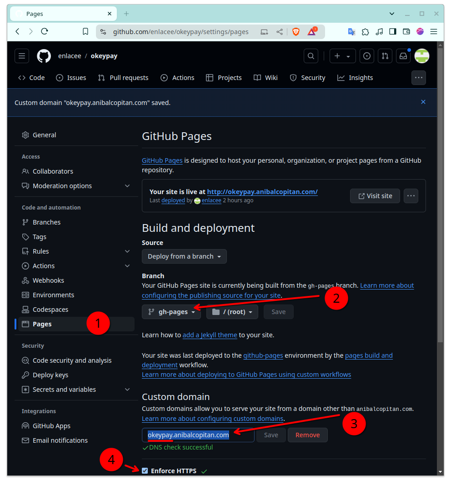The height and width of the screenshot is (490, 451).
Task: Open the github-pages environment link
Action: [263, 355]
